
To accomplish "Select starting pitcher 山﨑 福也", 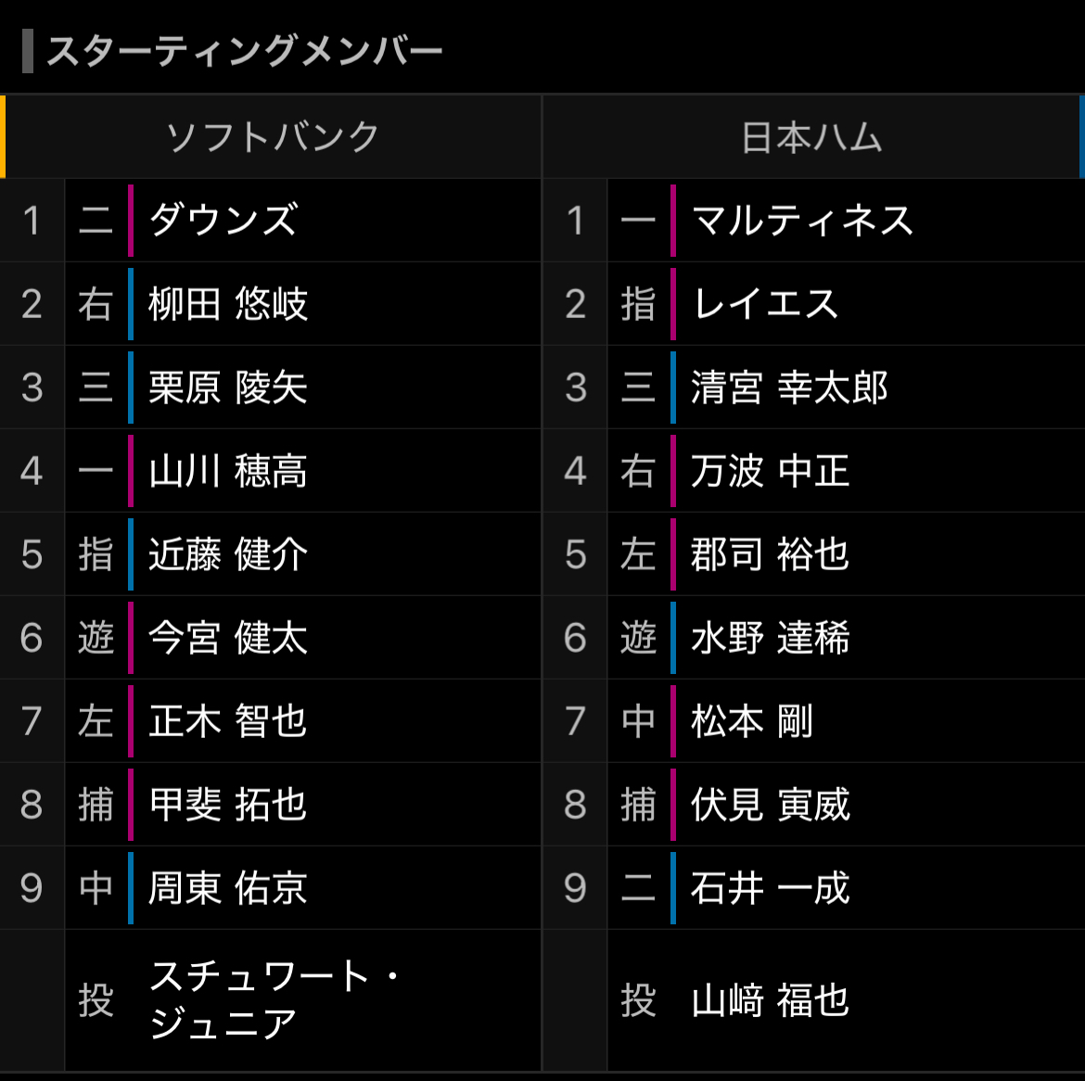I will 770,1001.
